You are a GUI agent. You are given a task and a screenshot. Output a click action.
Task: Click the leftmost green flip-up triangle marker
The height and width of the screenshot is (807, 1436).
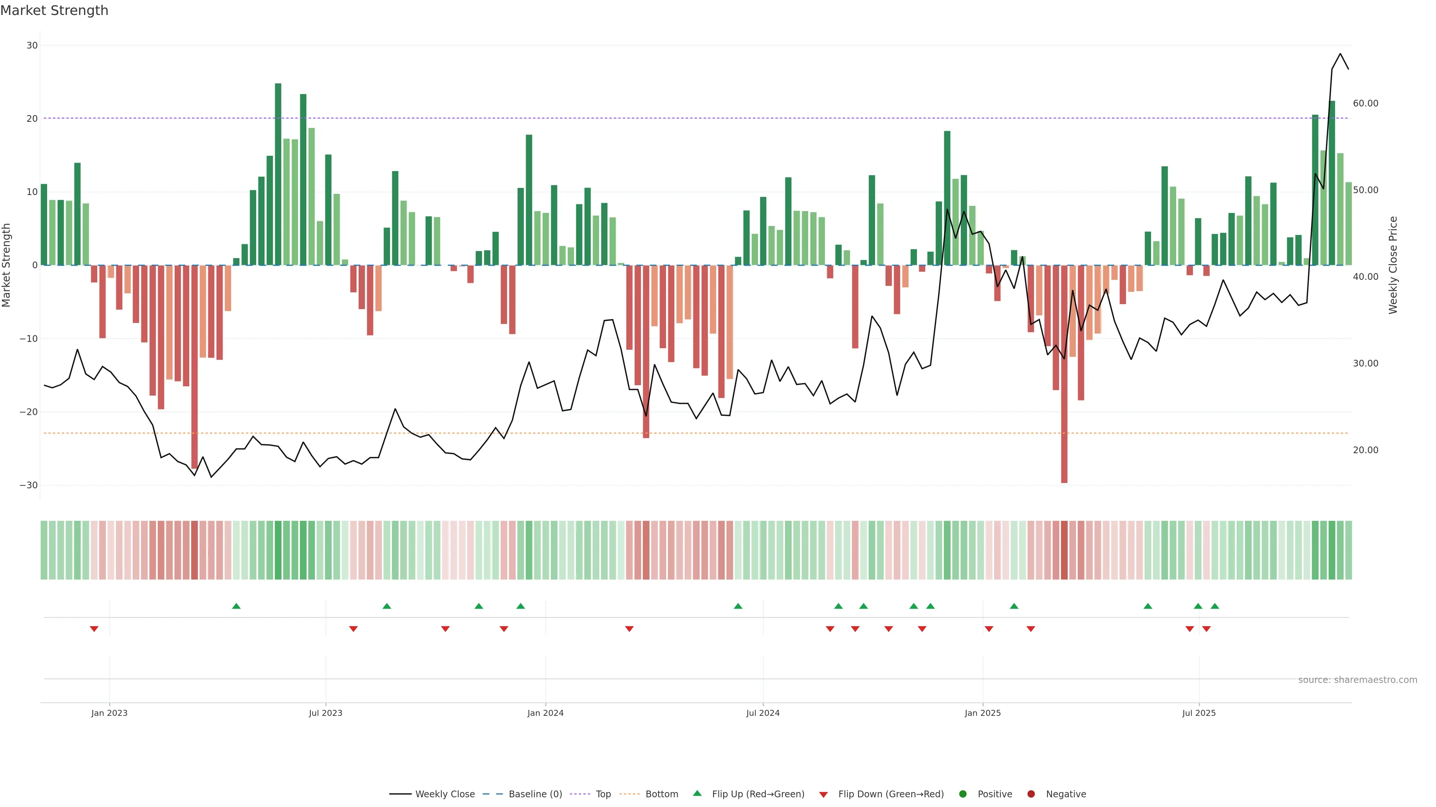(x=236, y=606)
